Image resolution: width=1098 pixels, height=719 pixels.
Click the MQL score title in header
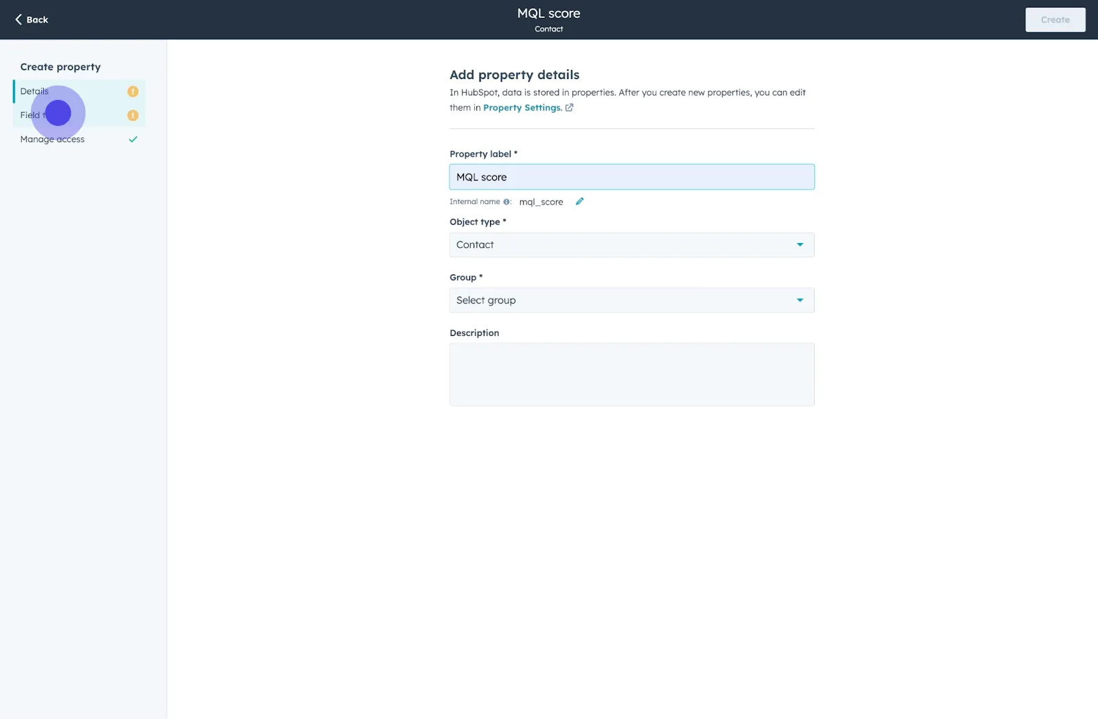(x=548, y=13)
